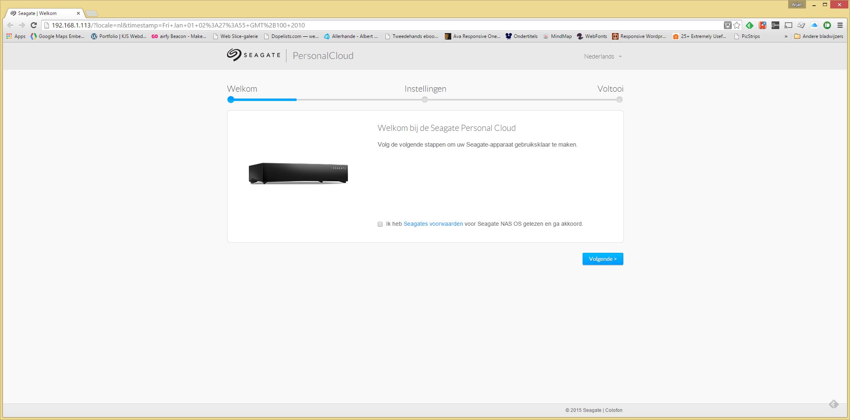The image size is (850, 420).
Task: Open Dopelists.com bookmark
Action: (291, 36)
